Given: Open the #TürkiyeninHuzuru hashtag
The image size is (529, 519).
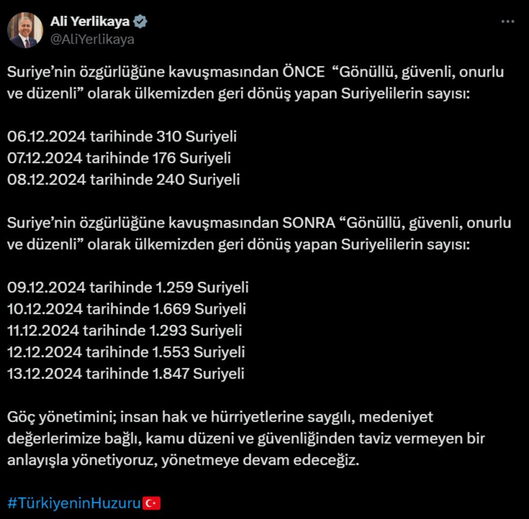Looking at the screenshot, I should pyautogui.click(x=74, y=503).
